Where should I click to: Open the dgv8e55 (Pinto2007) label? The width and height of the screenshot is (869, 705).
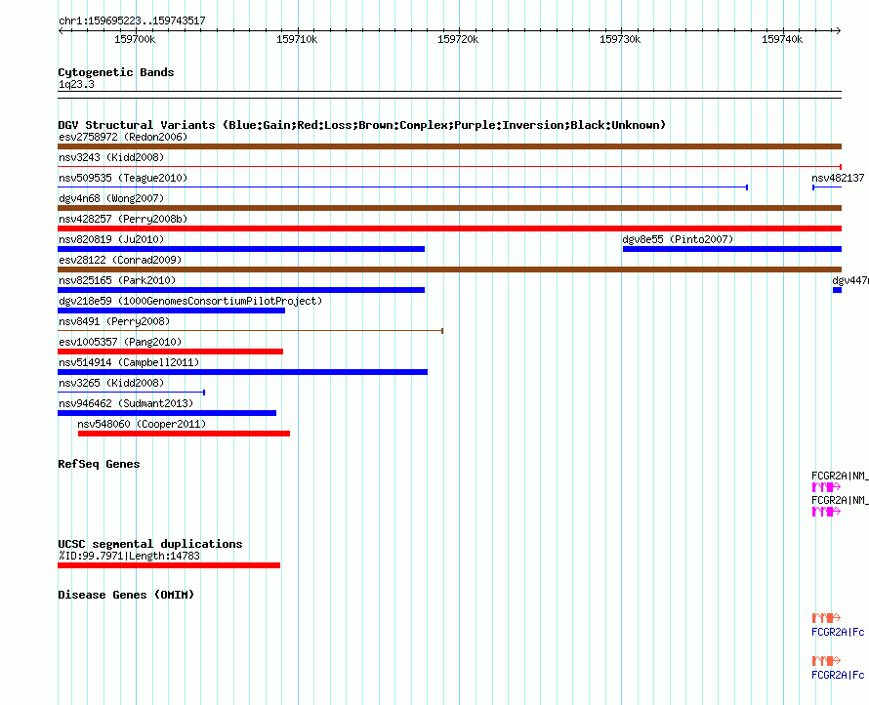678,239
